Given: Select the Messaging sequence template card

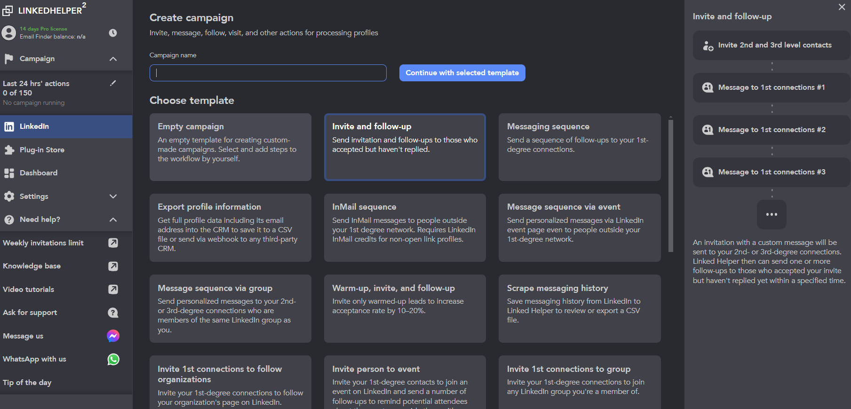Looking at the screenshot, I should [x=580, y=147].
